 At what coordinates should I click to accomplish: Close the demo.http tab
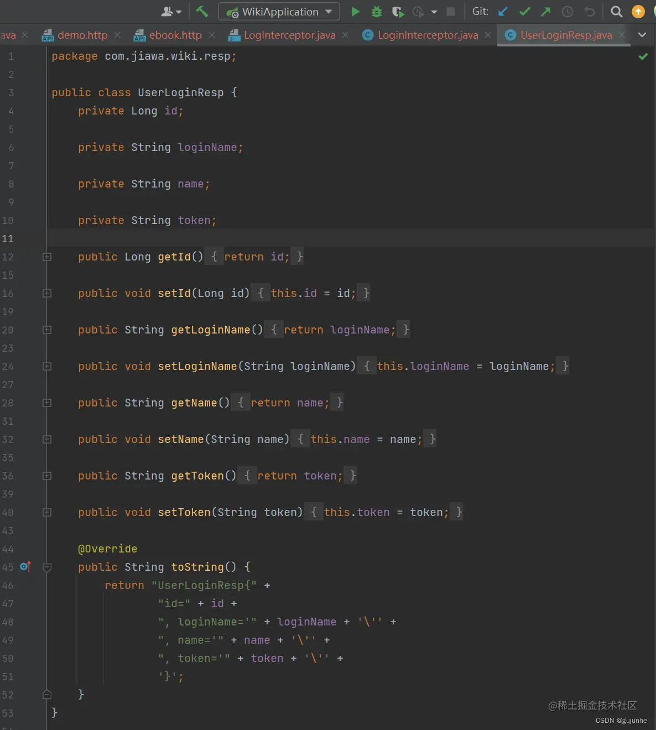pos(117,35)
